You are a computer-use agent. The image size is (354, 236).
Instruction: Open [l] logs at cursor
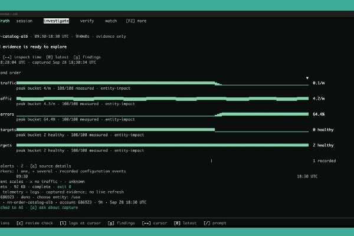pyautogui.click(x=80, y=223)
